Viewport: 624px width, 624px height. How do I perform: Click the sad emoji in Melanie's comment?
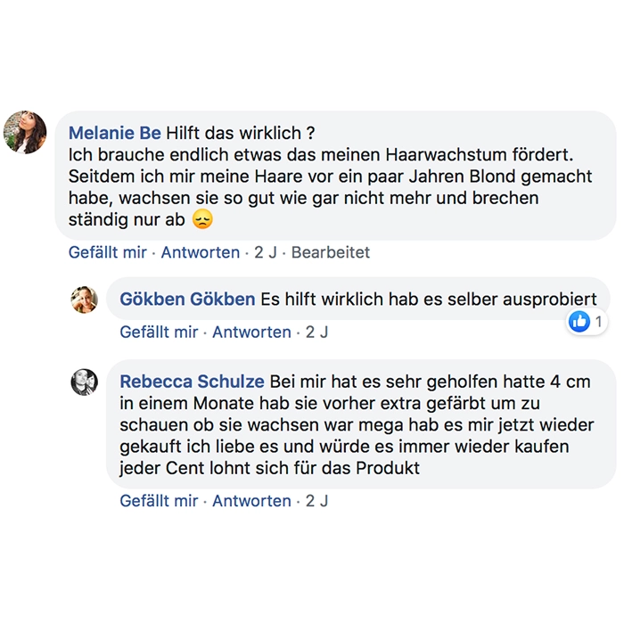tap(203, 219)
